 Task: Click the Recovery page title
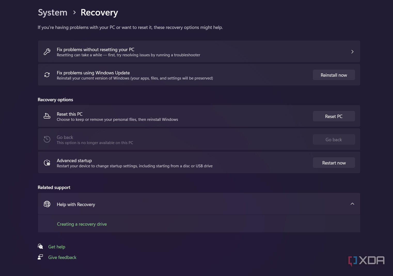tap(99, 13)
